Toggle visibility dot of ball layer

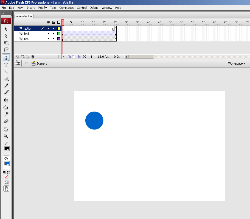[48, 34]
